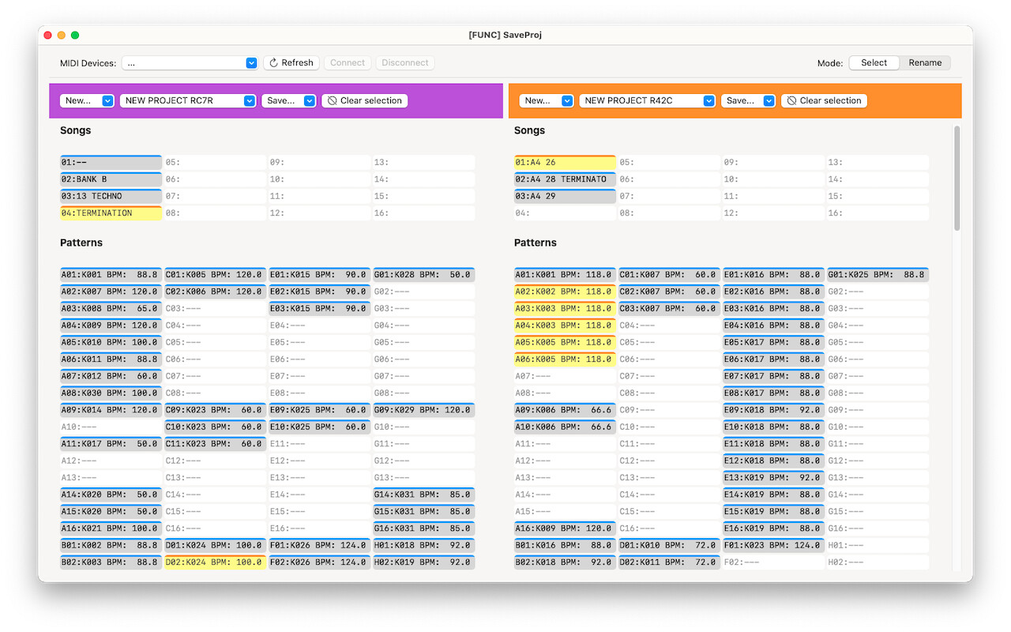
Task: Select song 02:BANK B
Action: point(111,179)
